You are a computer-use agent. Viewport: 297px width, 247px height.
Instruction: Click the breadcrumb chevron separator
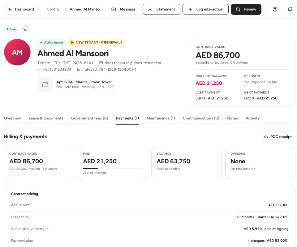click(66, 9)
